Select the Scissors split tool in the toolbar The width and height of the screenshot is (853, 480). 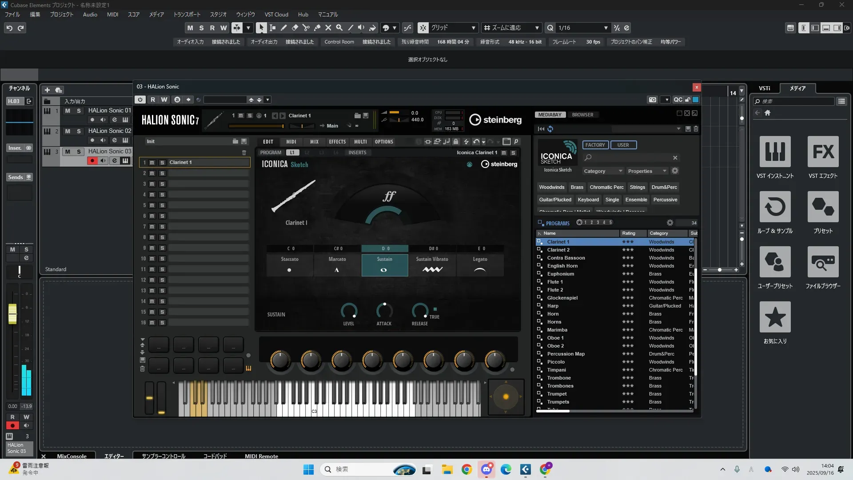[x=306, y=28]
